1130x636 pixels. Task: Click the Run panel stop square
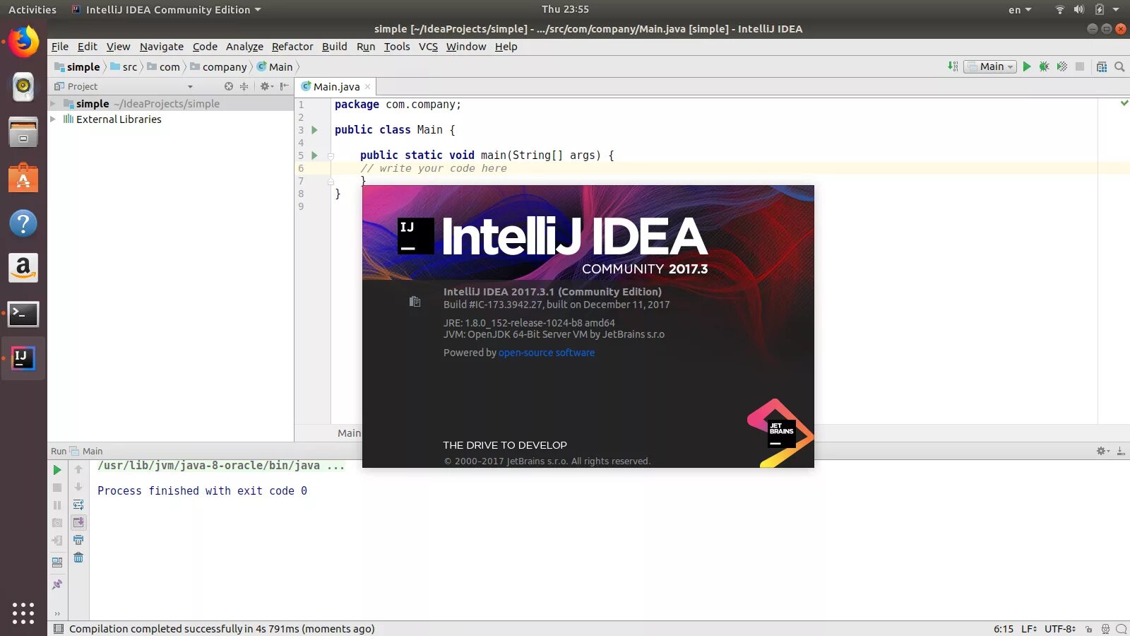point(57,488)
